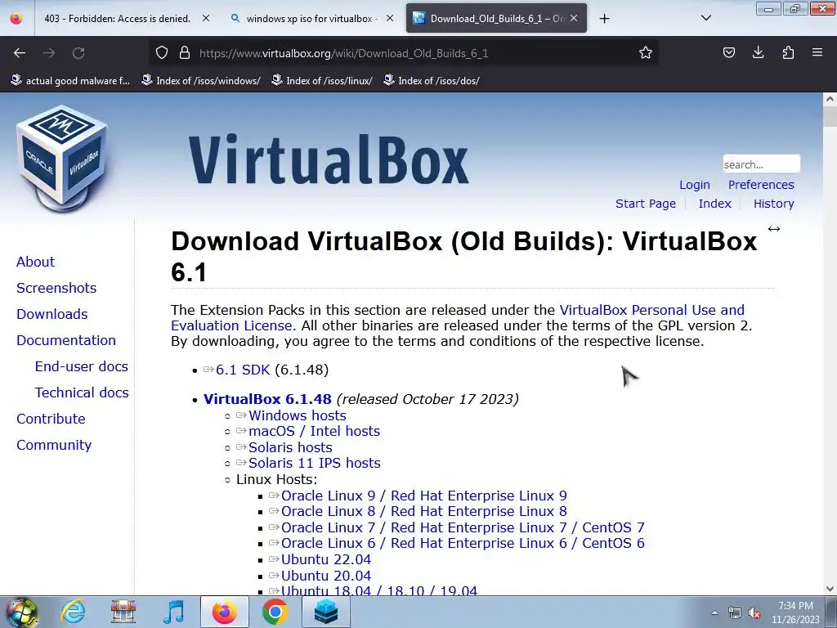The height and width of the screenshot is (628, 837).
Task: Click the browser forward arrow
Action: pos(49,53)
